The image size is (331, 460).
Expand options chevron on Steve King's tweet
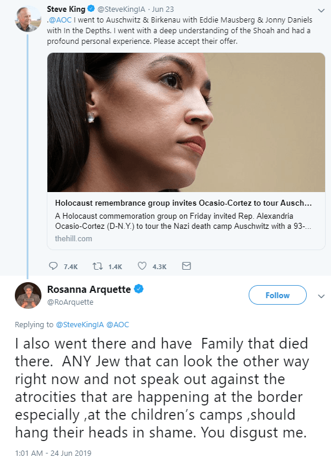pyautogui.click(x=322, y=11)
